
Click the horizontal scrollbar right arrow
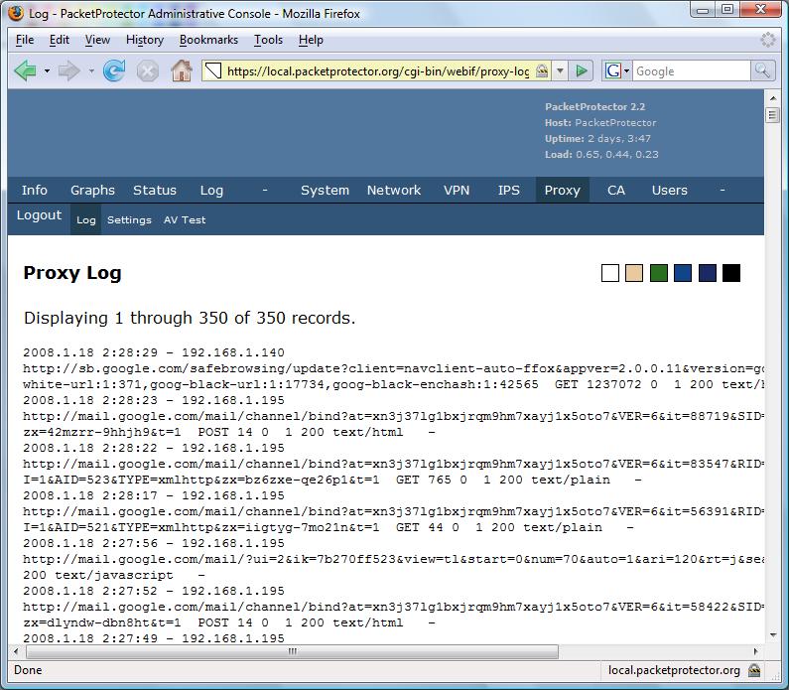tap(756, 651)
